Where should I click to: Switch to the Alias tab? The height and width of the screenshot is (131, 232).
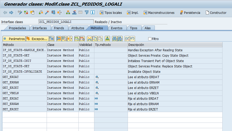coord(147,28)
